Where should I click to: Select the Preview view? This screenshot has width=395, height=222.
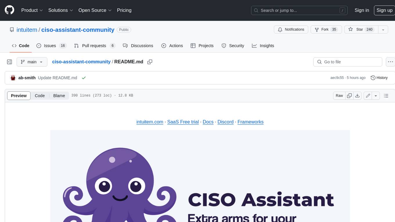(x=19, y=96)
